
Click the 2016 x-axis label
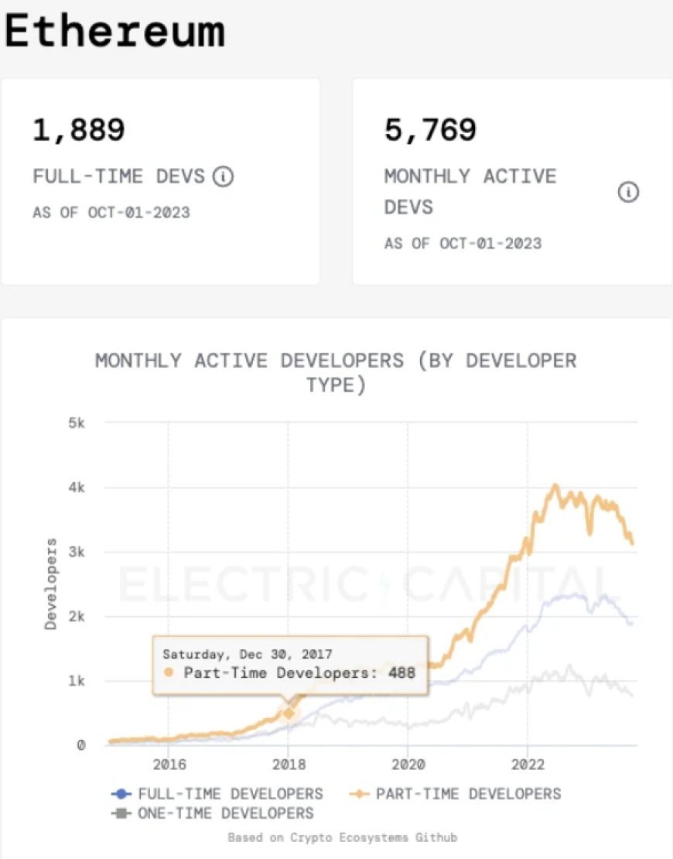point(169,765)
